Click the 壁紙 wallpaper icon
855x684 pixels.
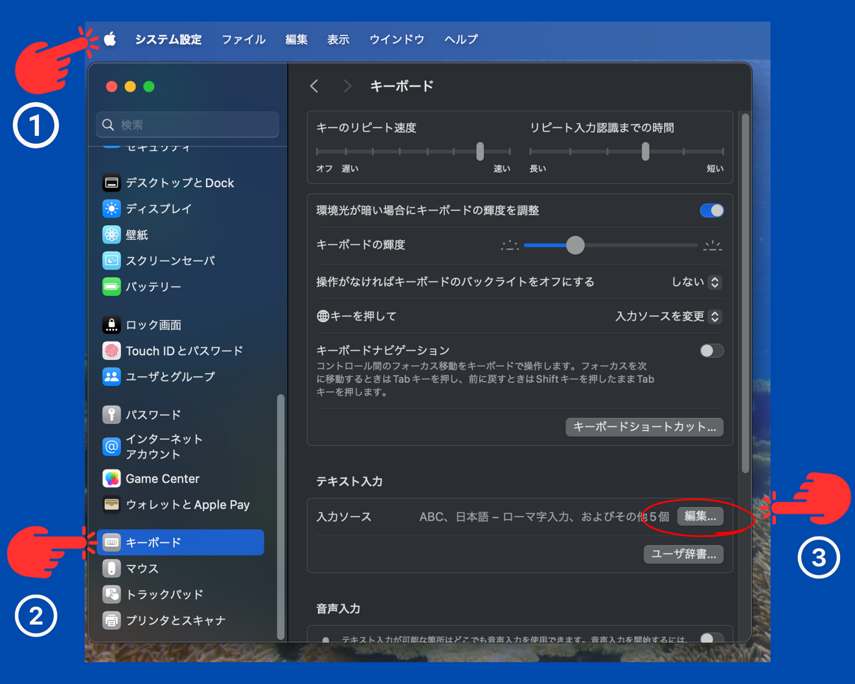[111, 234]
